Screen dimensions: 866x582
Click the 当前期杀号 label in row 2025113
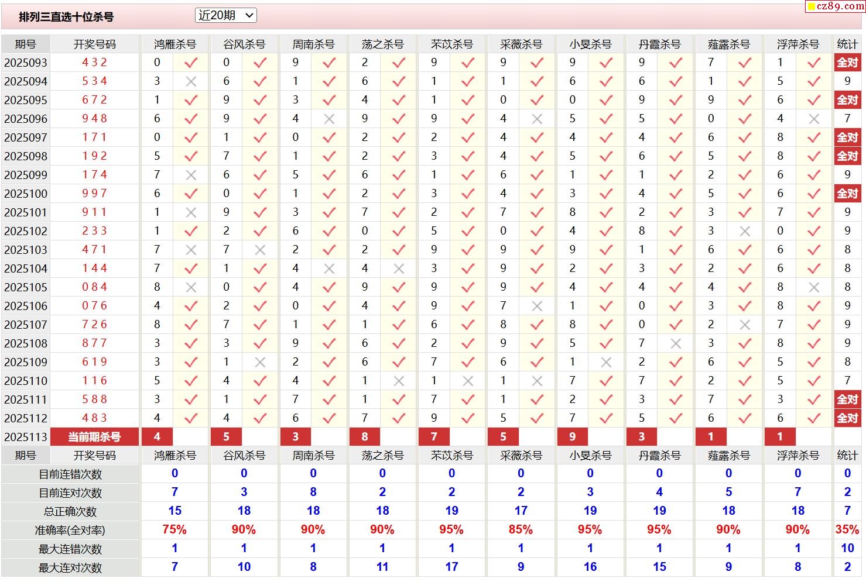click(95, 437)
